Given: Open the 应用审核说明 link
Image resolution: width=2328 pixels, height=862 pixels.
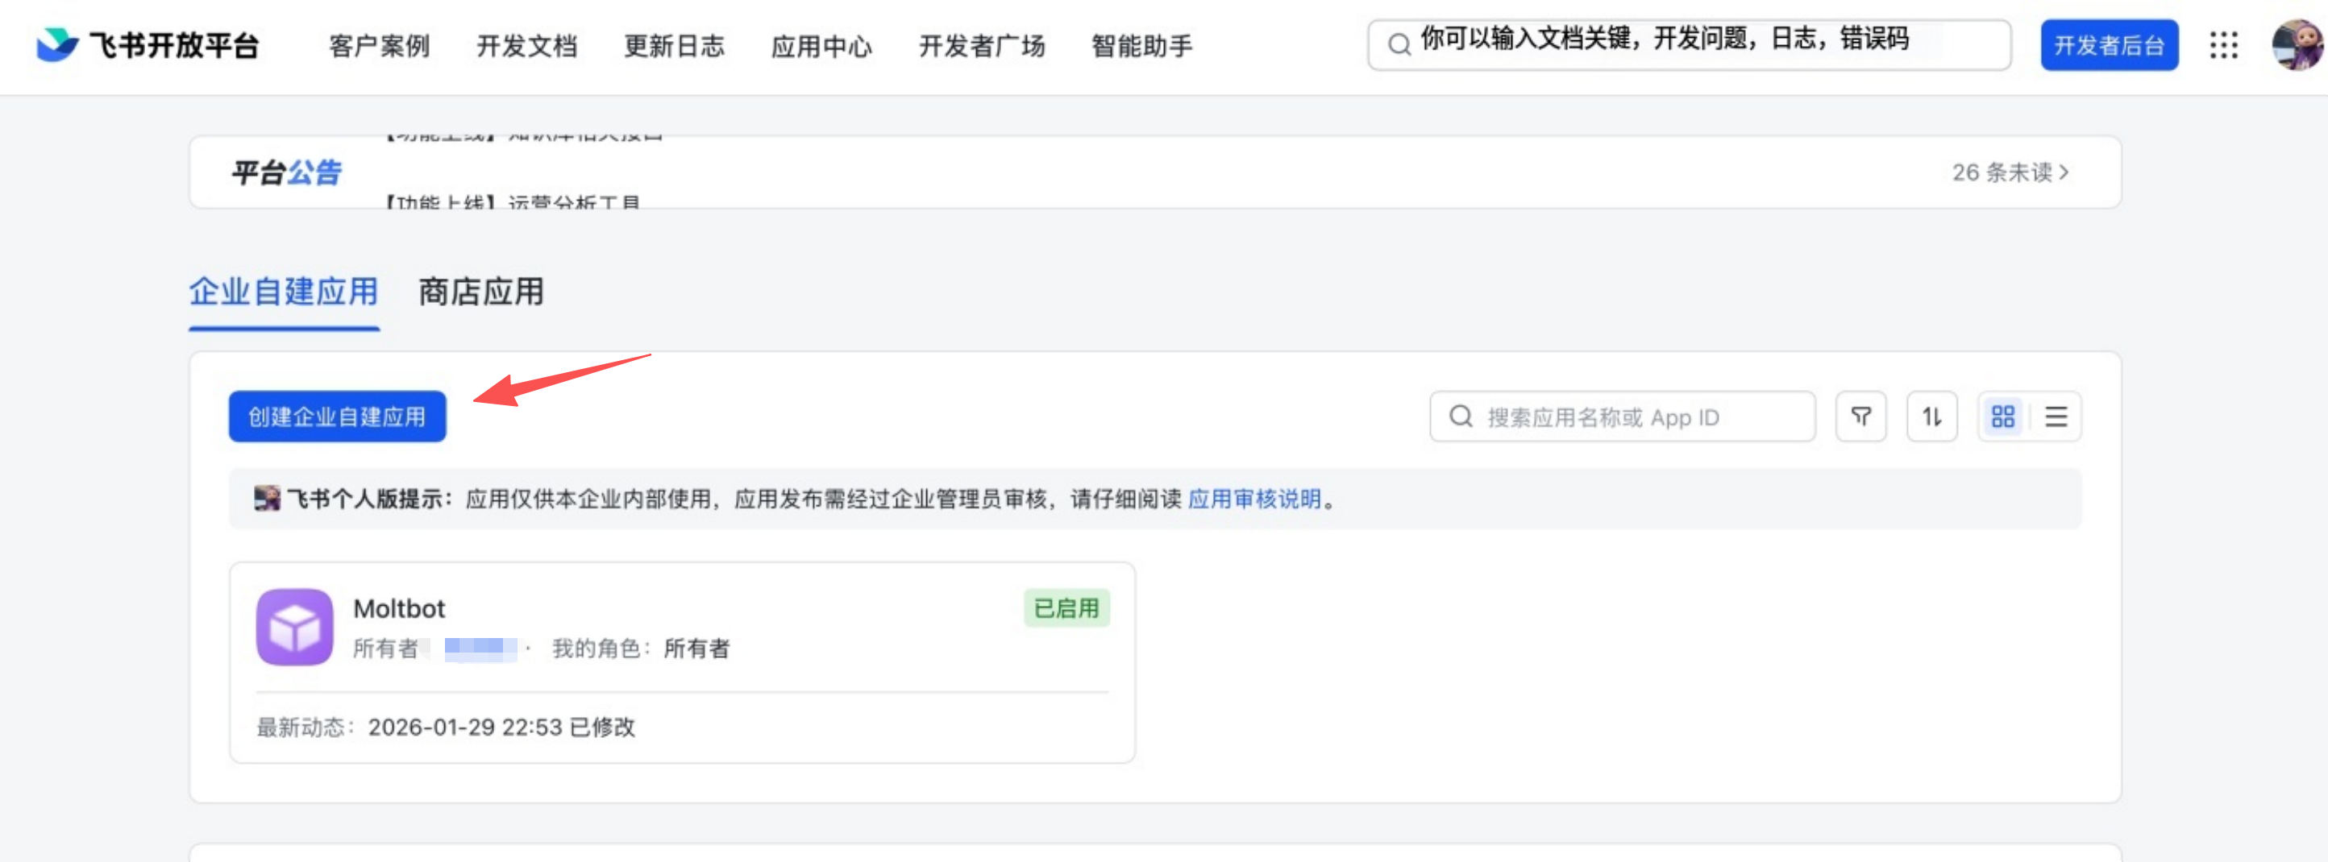Looking at the screenshot, I should click(1253, 498).
